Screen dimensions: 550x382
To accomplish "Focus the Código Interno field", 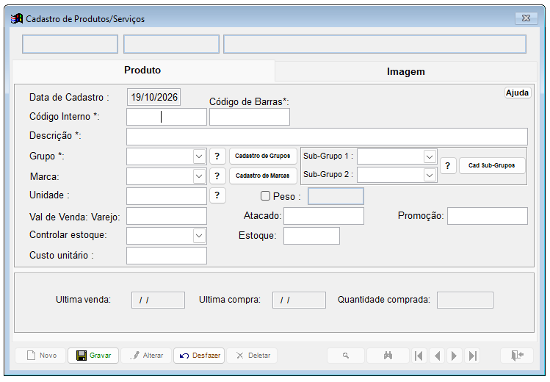I will (x=167, y=117).
